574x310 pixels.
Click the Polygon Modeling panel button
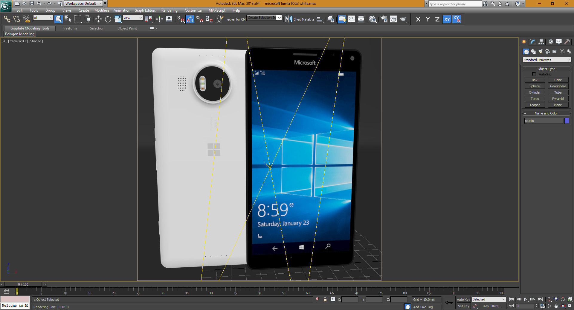[20, 34]
